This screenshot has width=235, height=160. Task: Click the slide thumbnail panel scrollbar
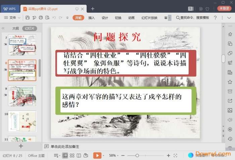coord(40,68)
